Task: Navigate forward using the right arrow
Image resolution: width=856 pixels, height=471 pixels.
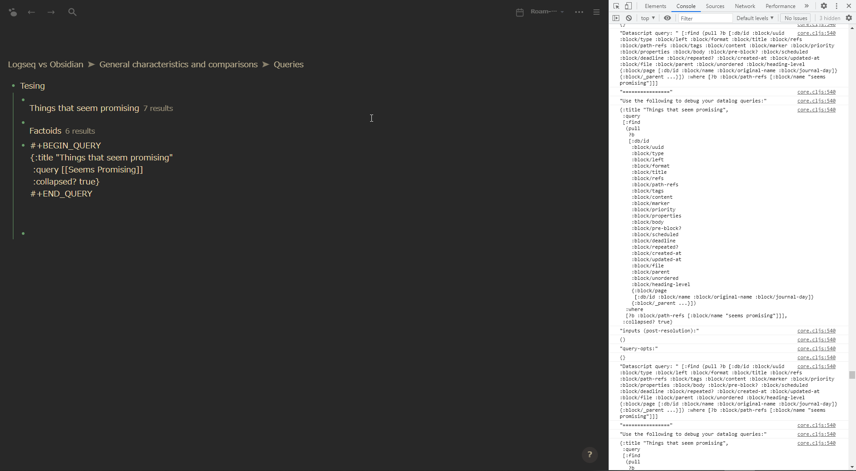Action: (x=51, y=12)
